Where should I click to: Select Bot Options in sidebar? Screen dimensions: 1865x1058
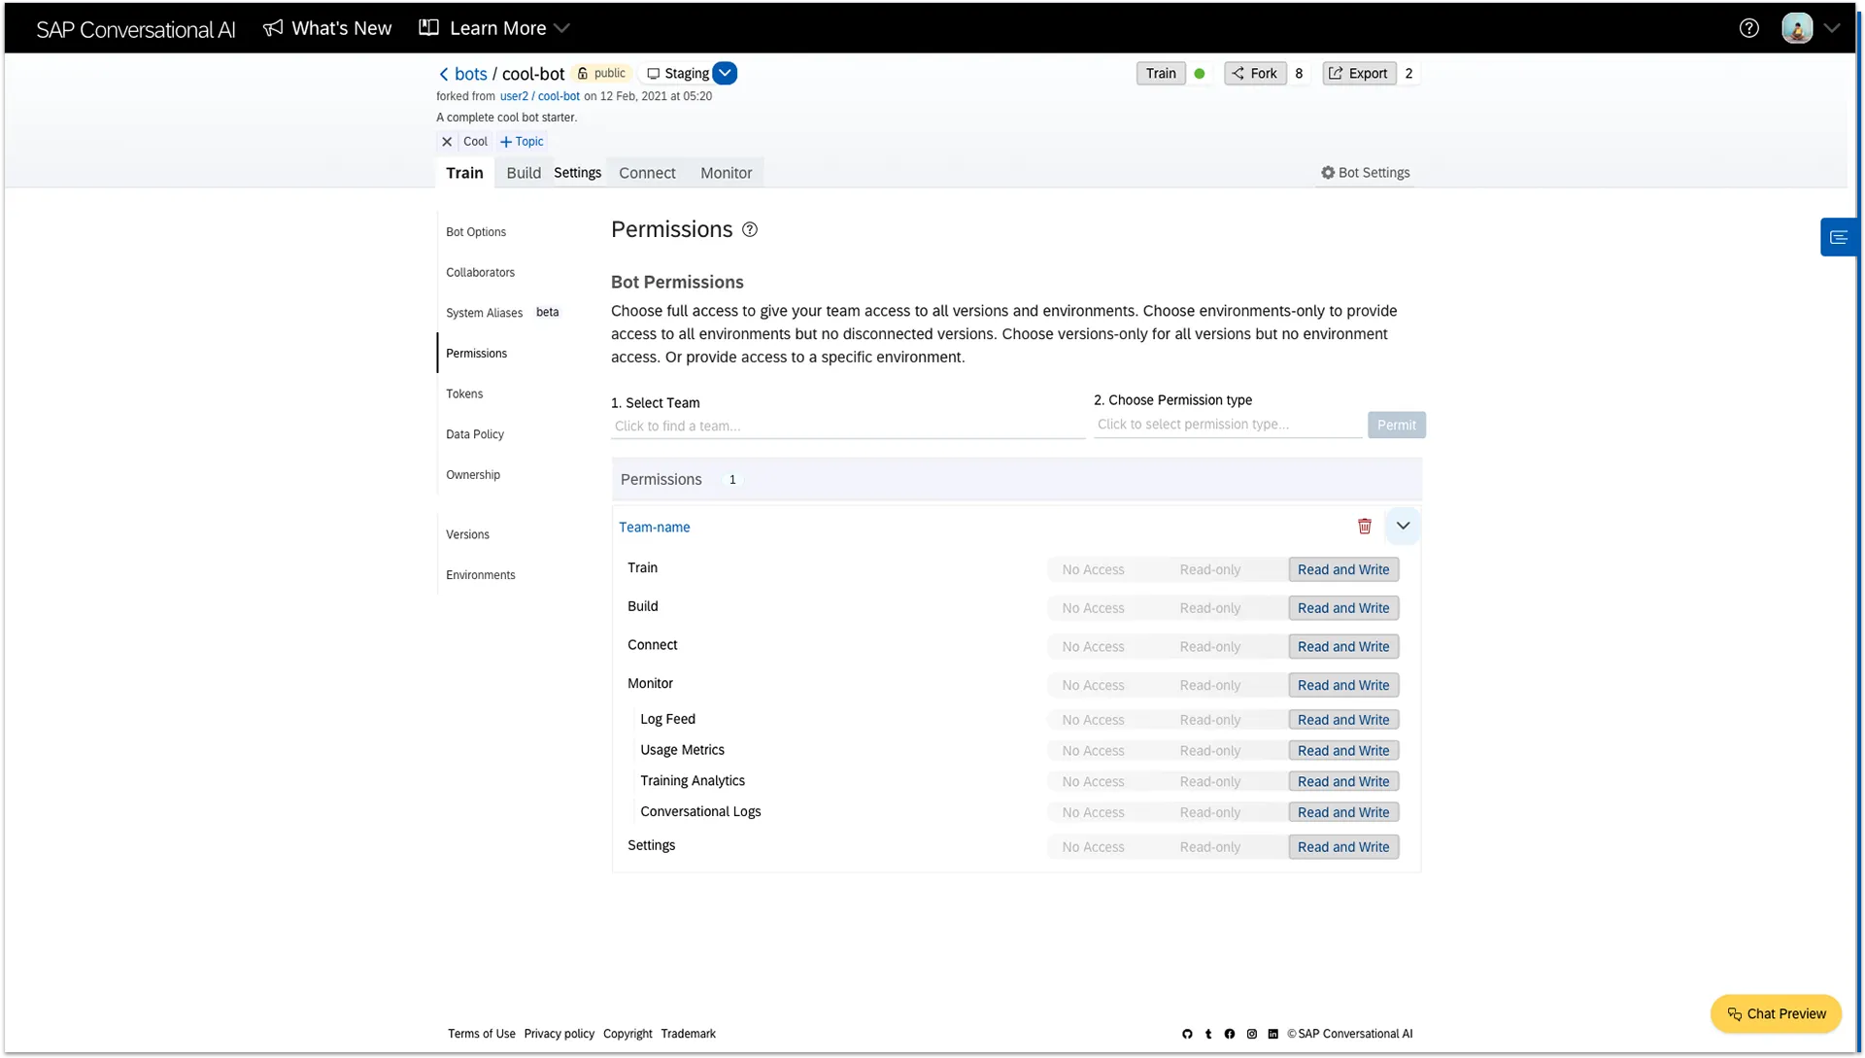tap(476, 232)
